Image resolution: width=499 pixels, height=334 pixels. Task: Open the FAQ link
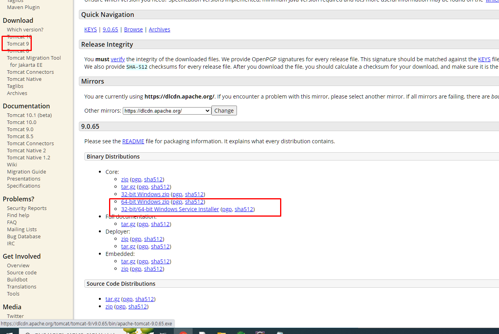12,222
